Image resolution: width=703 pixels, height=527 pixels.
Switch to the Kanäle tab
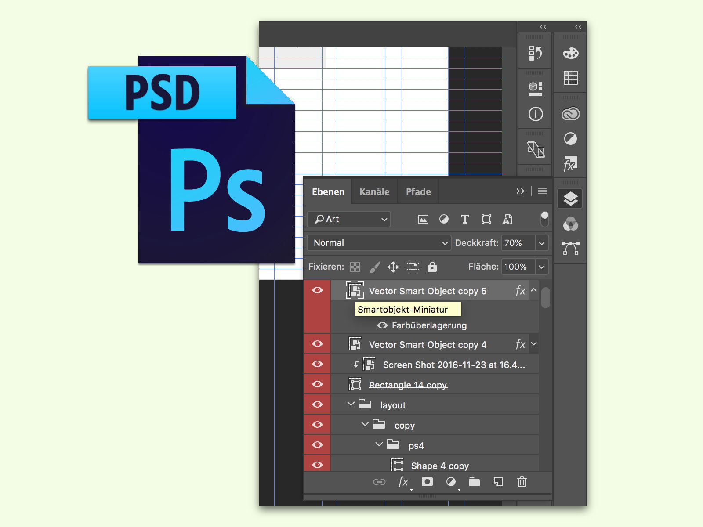[374, 192]
